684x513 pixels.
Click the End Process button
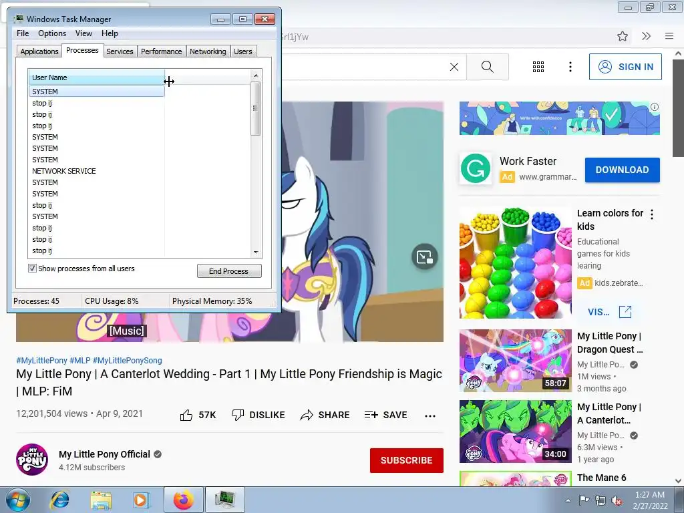[229, 271]
